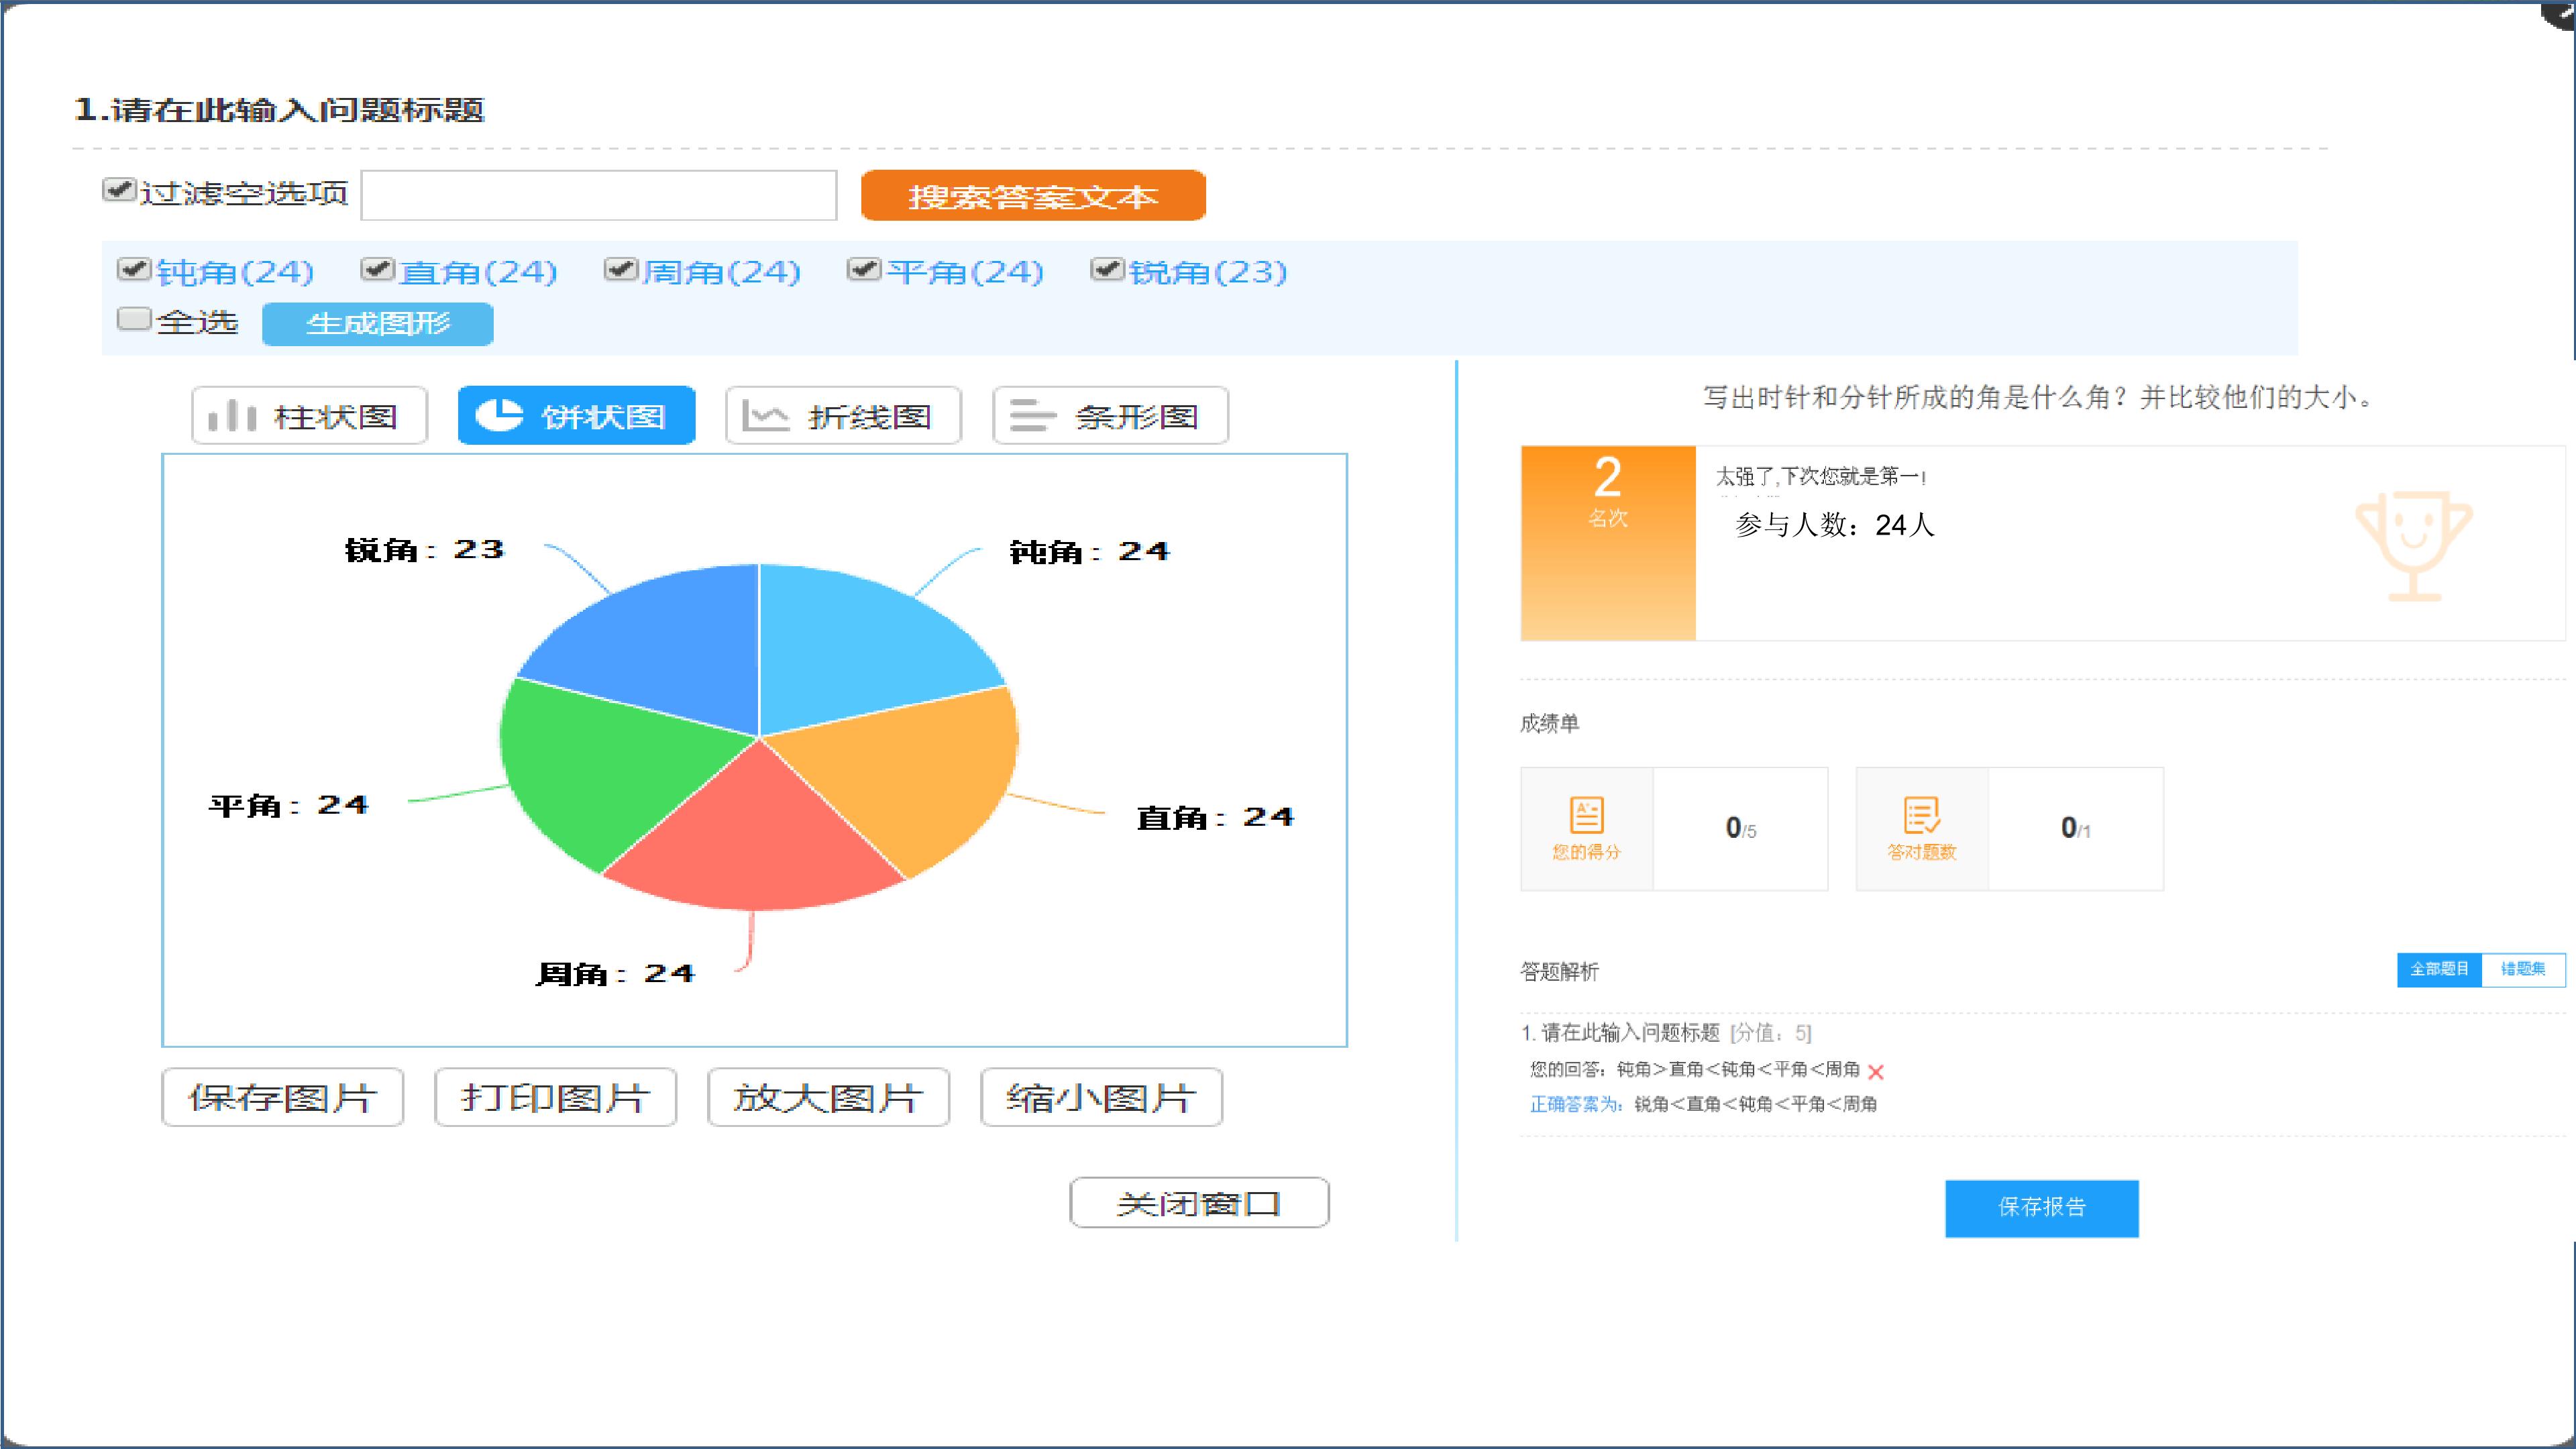Click the 钝角: 24 chart label
The image size is (2576, 1449).
tap(1089, 551)
